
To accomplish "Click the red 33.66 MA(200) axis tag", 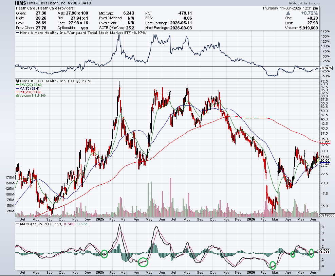I will [325, 142].
